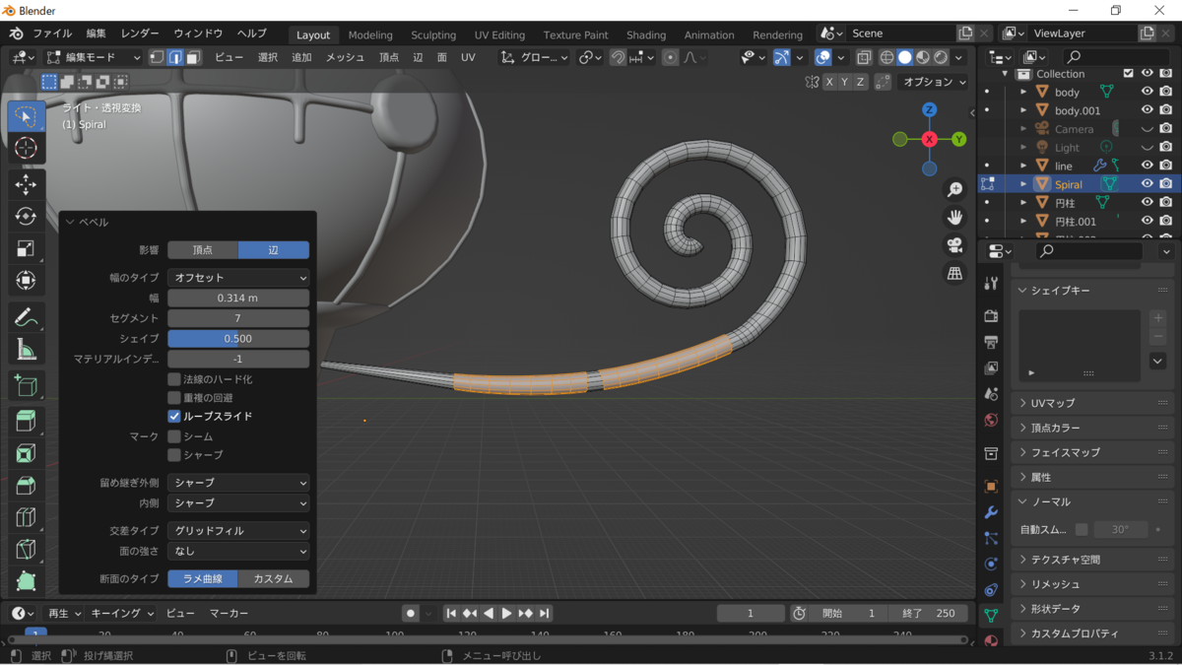Disable Loop Slide checkbox
This screenshot has width=1182, height=665.
click(x=174, y=417)
